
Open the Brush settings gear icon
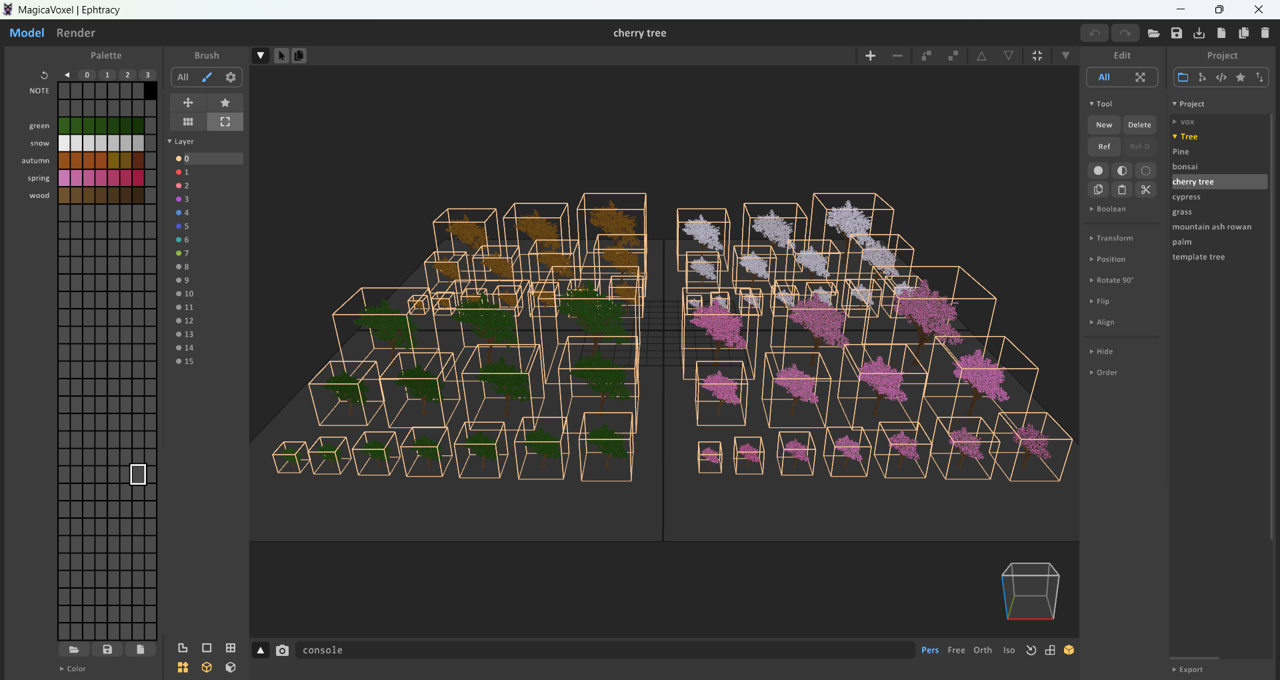[x=230, y=77]
